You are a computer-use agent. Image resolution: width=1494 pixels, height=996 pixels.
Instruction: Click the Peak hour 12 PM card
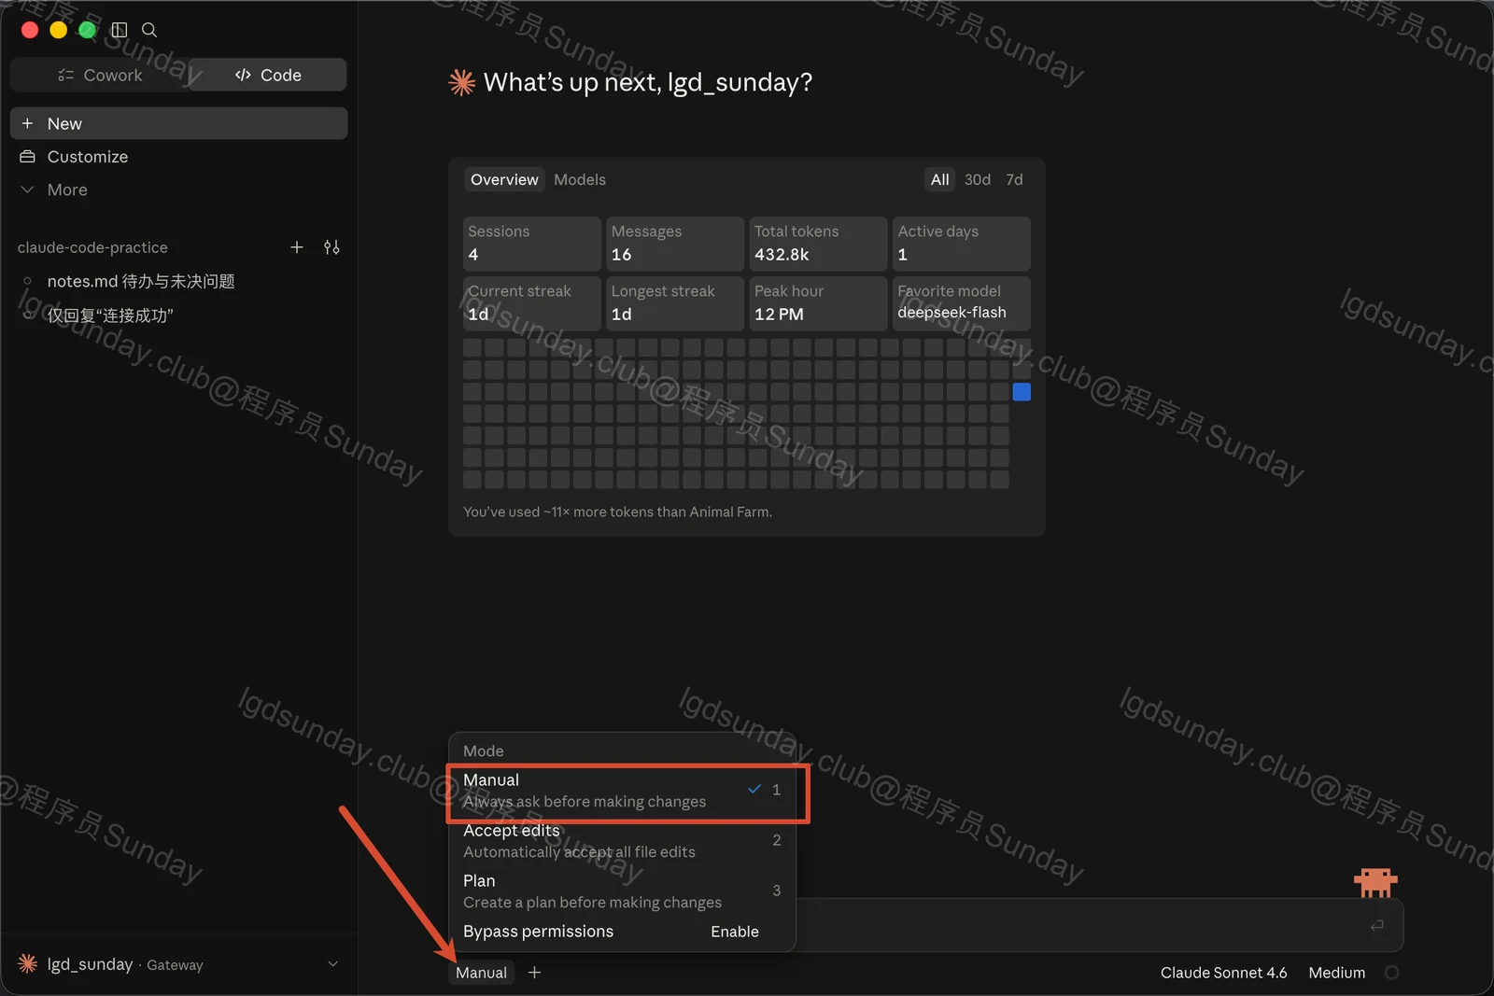click(x=818, y=303)
